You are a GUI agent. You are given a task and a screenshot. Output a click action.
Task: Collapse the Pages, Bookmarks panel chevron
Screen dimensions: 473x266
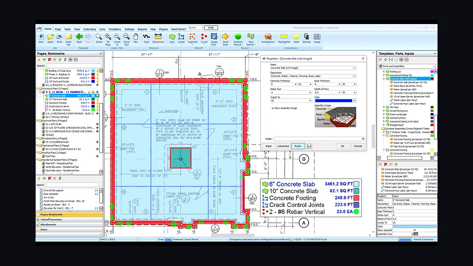click(100, 53)
